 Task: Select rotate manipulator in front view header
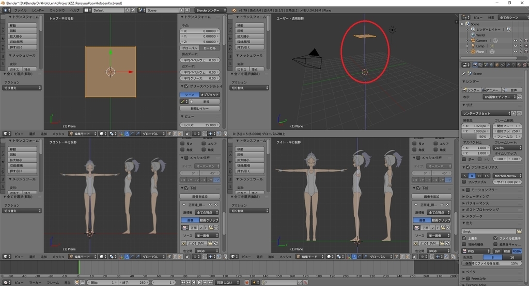pos(132,257)
